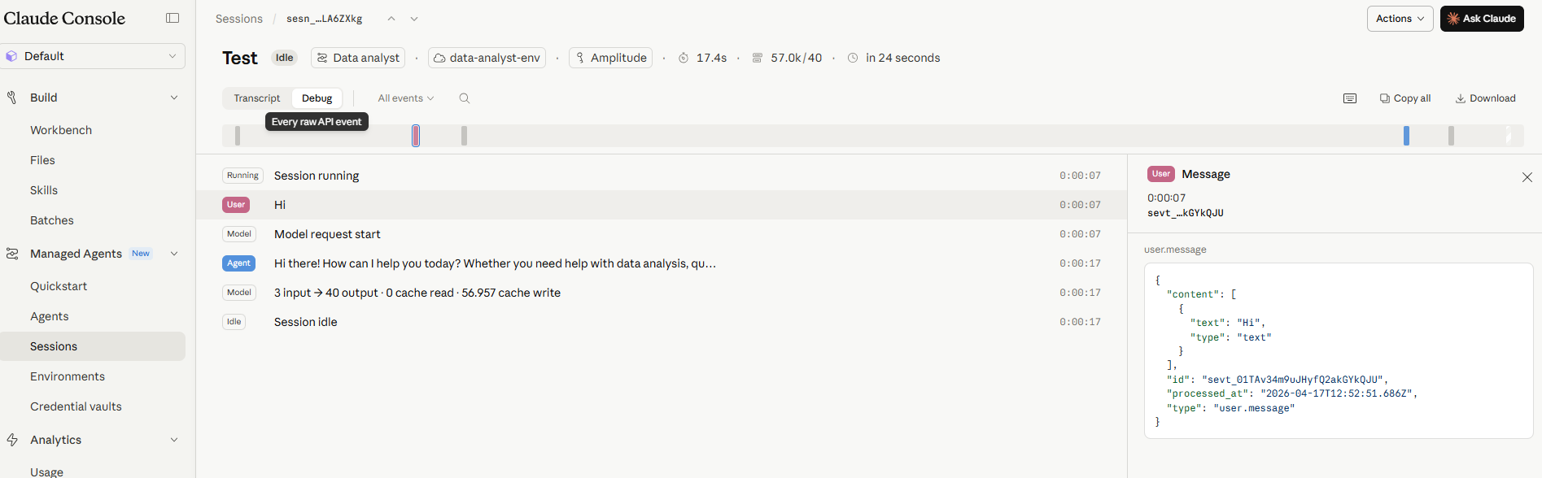Viewport: 1542px width, 478px height.
Task: Select the Session idle event row
Action: 662,322
